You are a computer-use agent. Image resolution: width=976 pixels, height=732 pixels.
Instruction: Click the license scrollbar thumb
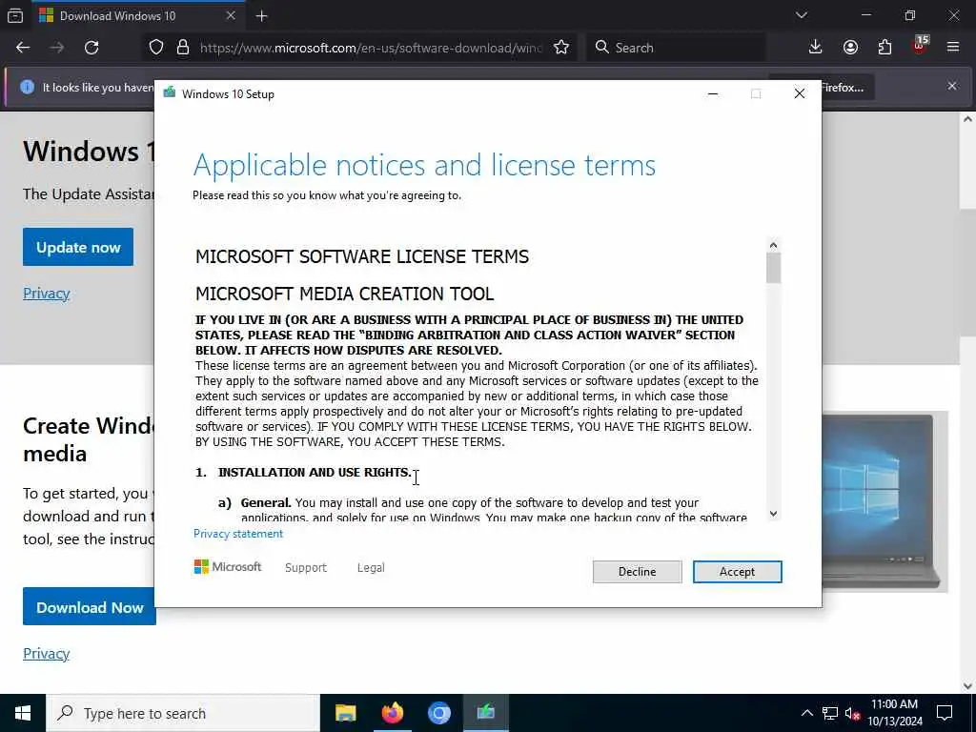tap(773, 268)
